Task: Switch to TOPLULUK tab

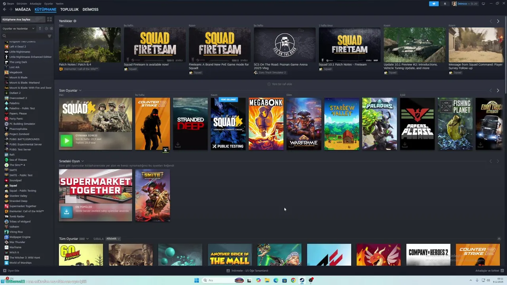Action: point(69,9)
